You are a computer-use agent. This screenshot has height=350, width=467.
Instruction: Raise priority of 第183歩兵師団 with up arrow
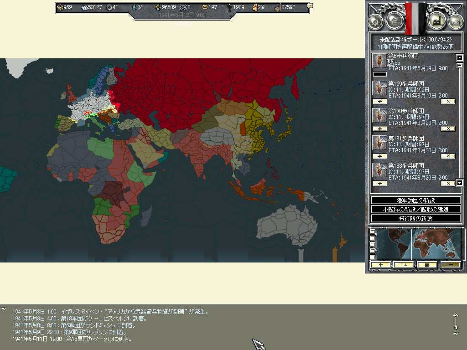coord(380,184)
